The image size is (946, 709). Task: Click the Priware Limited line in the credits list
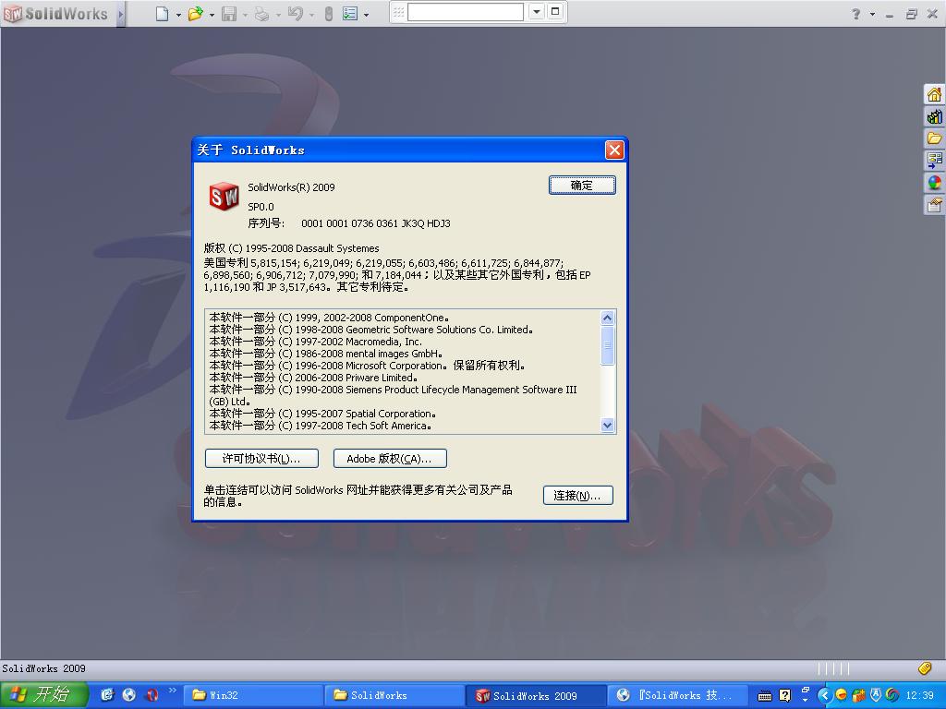click(x=313, y=378)
